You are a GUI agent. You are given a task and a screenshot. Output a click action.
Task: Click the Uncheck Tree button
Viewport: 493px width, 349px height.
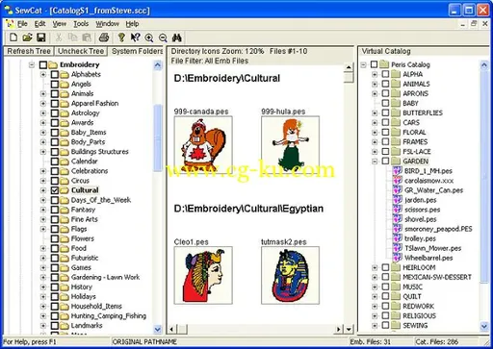click(81, 51)
